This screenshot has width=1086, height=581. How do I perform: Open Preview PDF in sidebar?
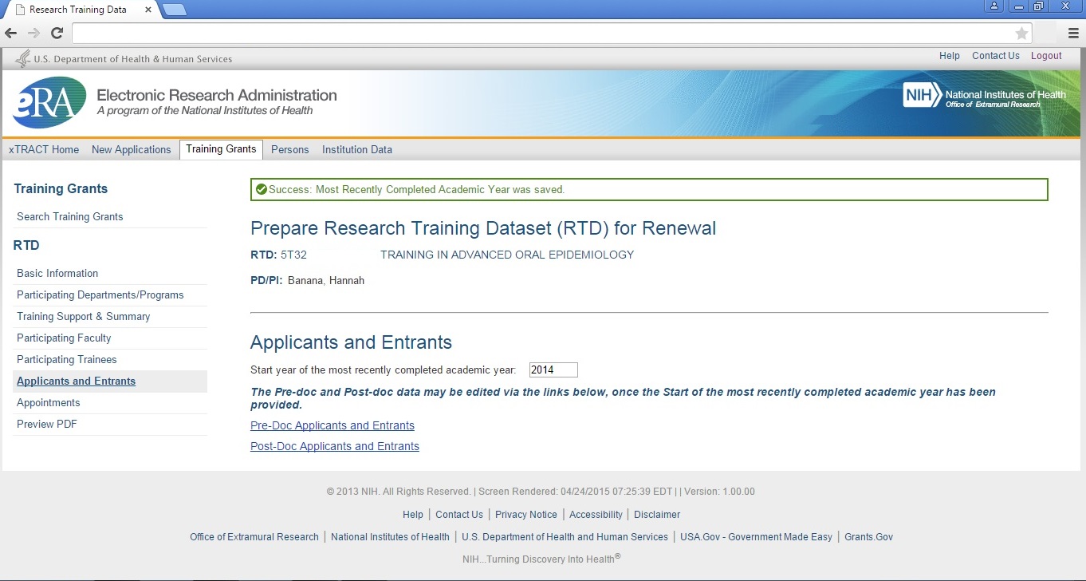[x=47, y=424]
